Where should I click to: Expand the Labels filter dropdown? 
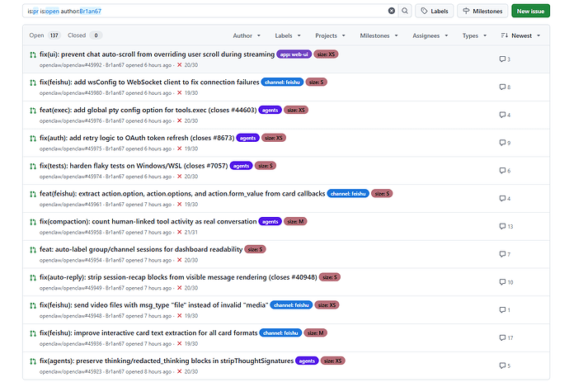288,35
